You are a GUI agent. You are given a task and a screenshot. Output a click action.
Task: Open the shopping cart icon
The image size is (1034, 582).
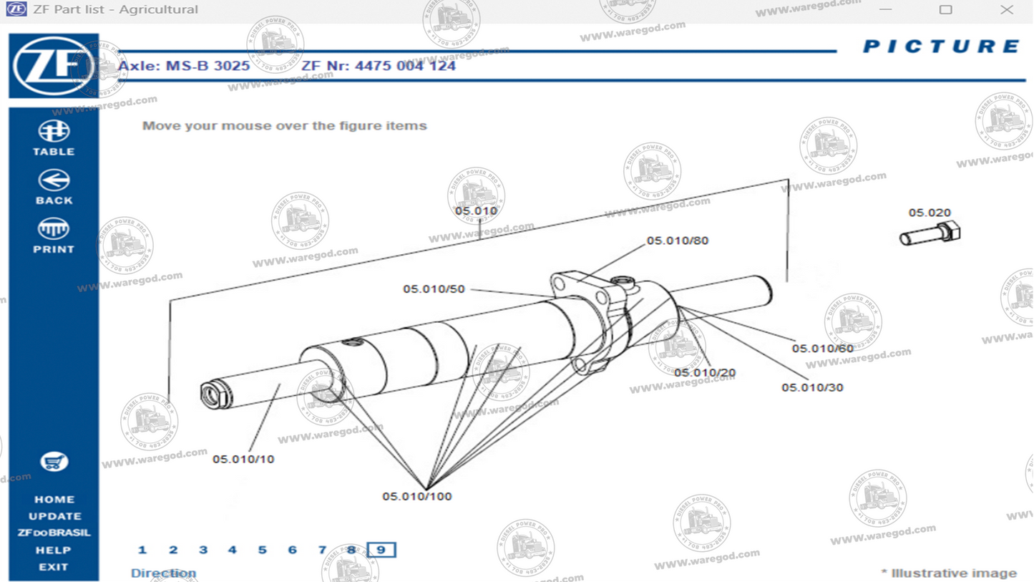54,462
